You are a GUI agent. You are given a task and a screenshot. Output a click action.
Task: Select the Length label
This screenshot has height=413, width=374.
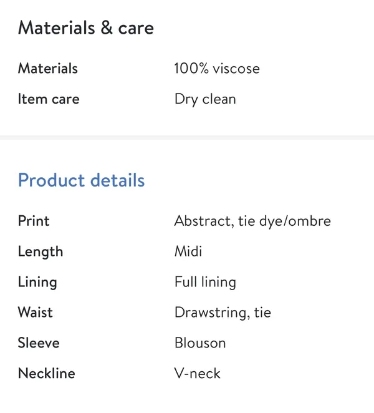coord(41,252)
